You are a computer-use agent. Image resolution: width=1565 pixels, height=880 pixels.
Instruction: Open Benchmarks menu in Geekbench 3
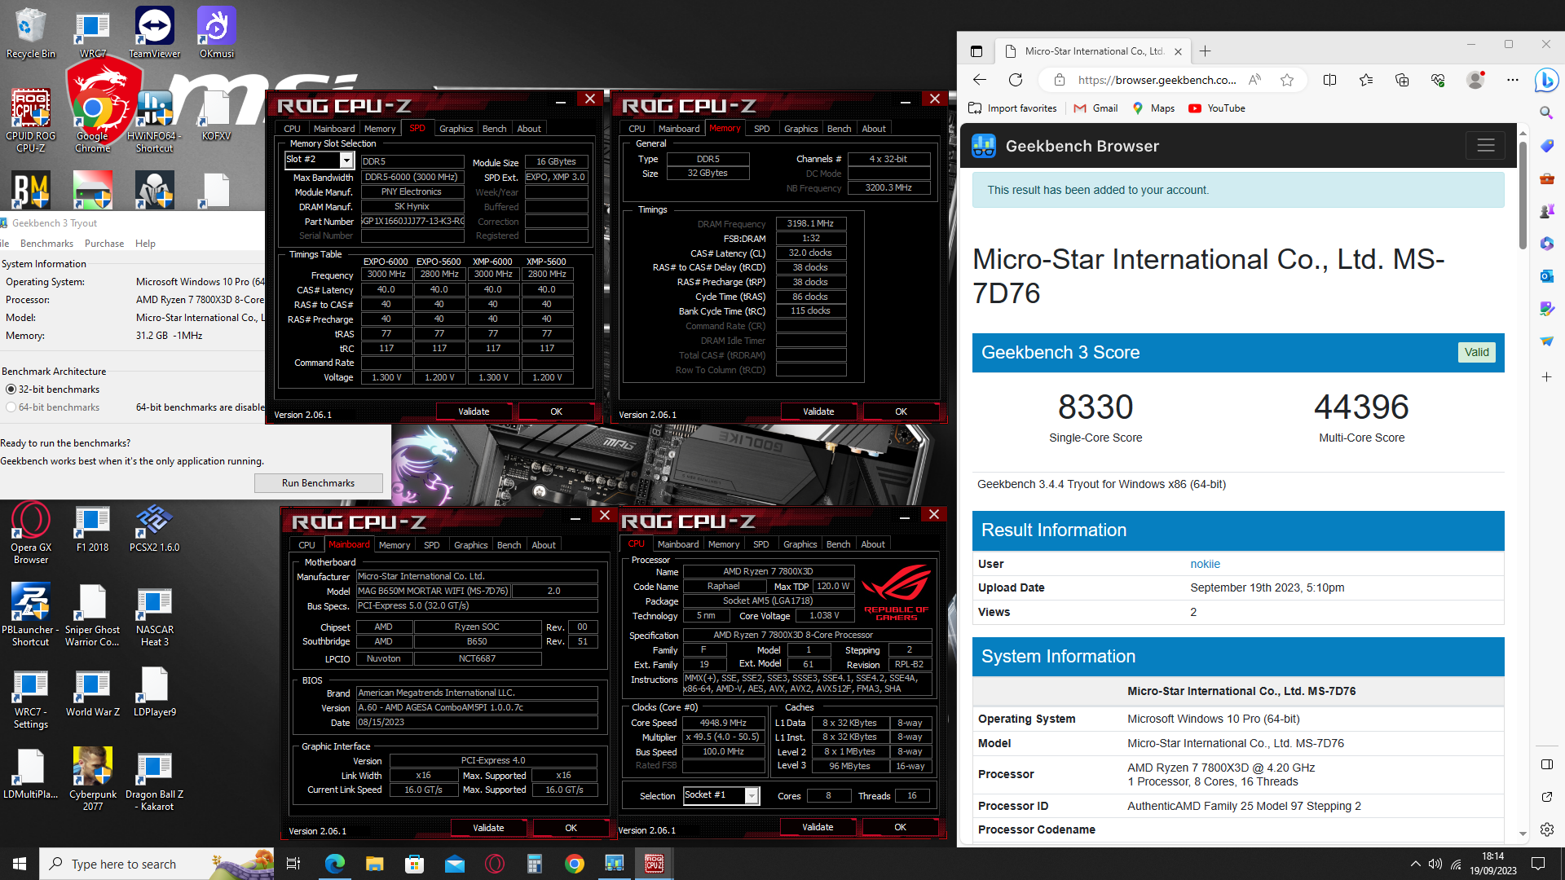click(46, 244)
